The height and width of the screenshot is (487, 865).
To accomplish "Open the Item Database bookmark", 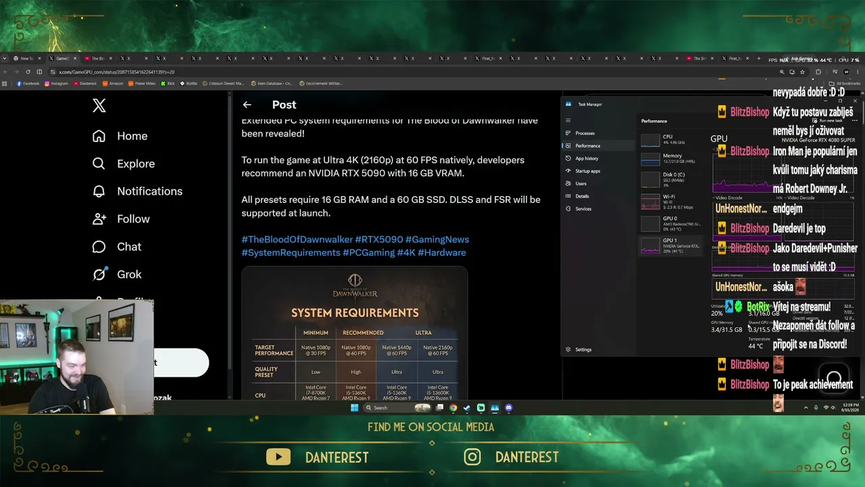I will click(271, 84).
